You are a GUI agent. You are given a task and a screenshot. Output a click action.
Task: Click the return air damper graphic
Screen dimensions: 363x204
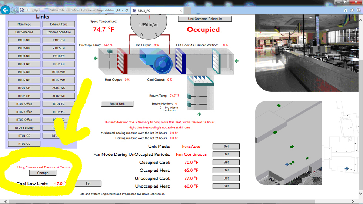(200, 81)
